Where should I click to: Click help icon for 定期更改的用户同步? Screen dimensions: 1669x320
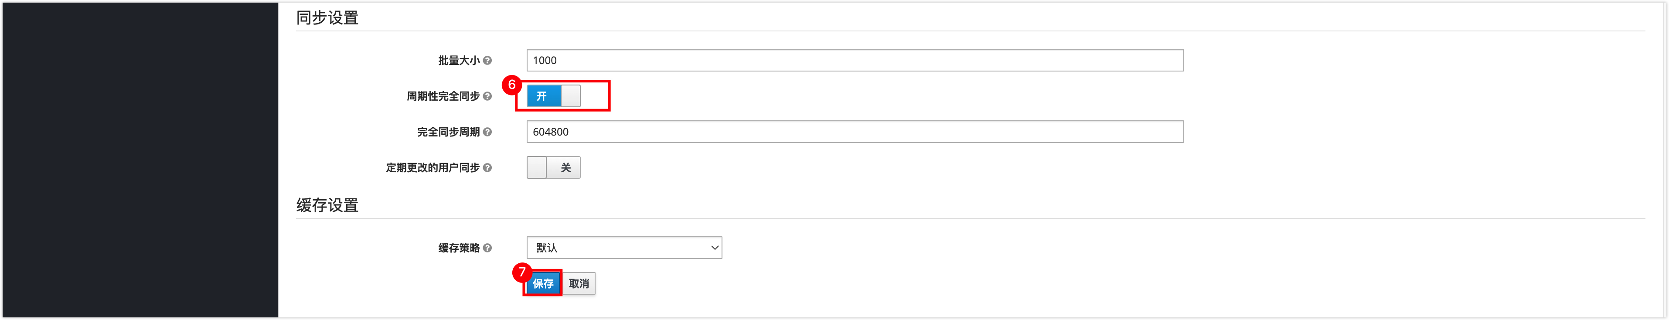point(487,167)
